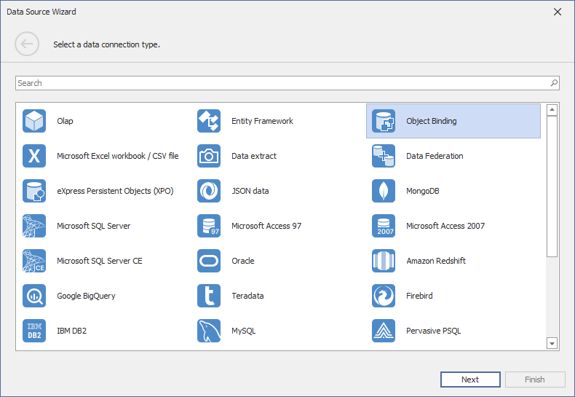Screen dimensions: 575x397
Task: Go back using the back arrow
Action: click(x=27, y=44)
